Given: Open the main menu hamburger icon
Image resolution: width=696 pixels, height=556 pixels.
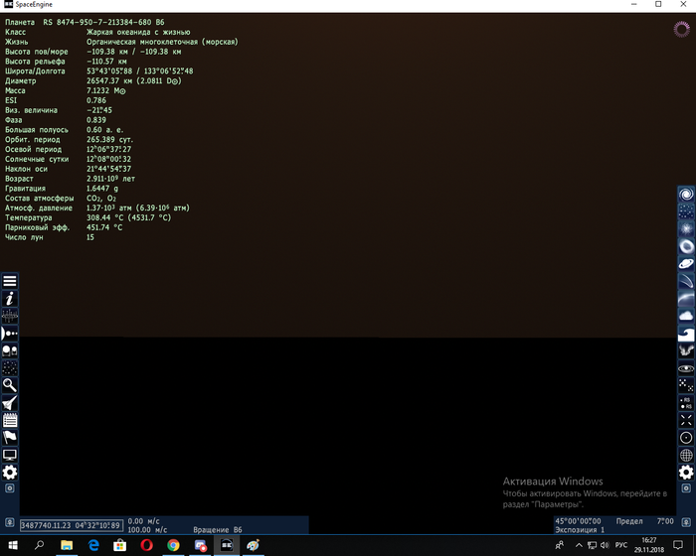Looking at the screenshot, I should (10, 281).
